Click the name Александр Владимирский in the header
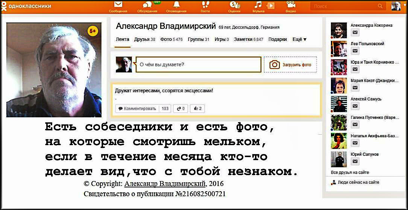 tap(166, 26)
